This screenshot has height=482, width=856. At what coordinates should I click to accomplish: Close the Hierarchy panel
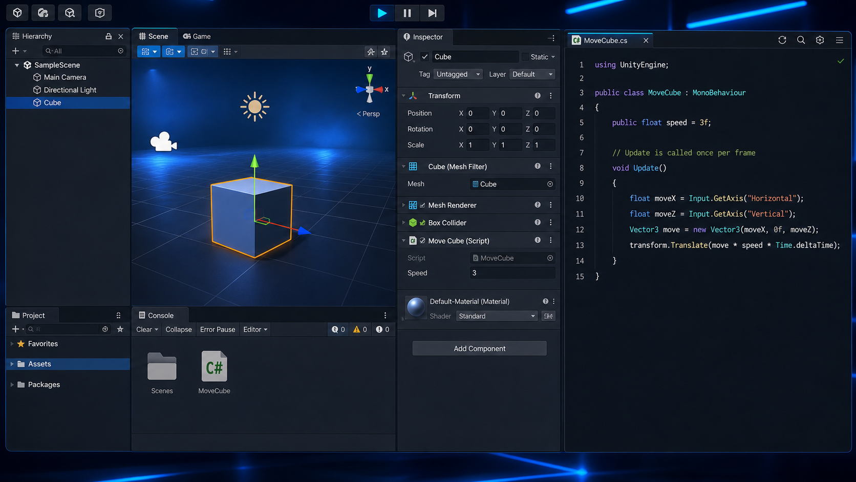point(121,36)
